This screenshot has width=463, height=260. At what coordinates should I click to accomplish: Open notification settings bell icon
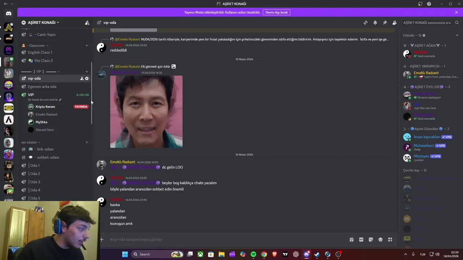pyautogui.click(x=375, y=22)
